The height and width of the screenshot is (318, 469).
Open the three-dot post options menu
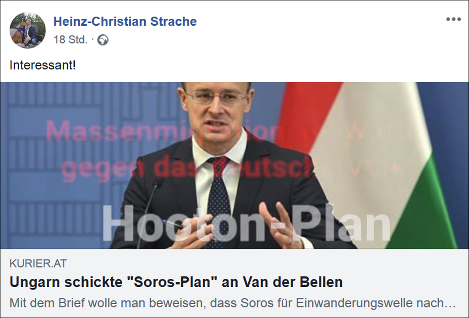pos(453,19)
